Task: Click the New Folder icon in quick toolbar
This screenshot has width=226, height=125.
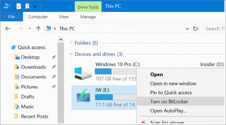Action: click(27, 6)
